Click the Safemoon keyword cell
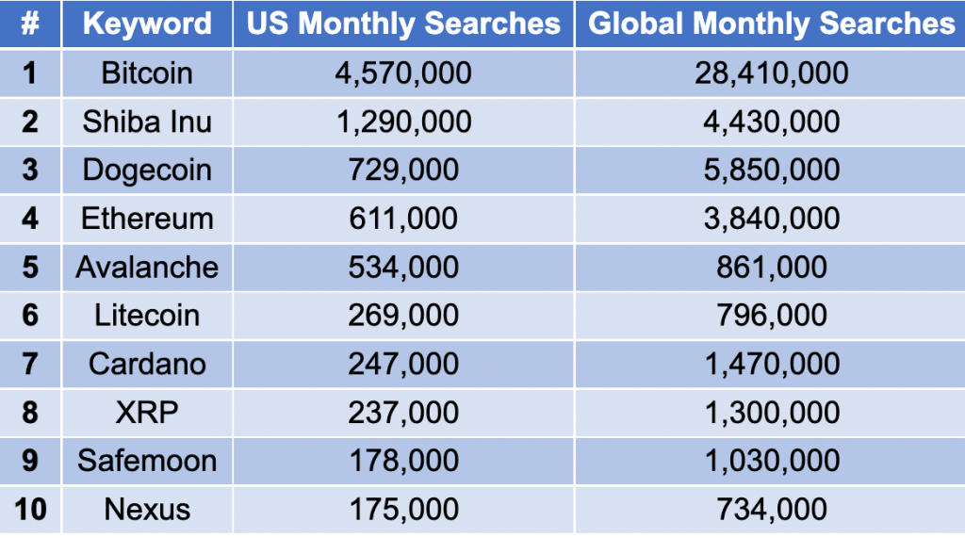The height and width of the screenshot is (538, 965). click(147, 461)
